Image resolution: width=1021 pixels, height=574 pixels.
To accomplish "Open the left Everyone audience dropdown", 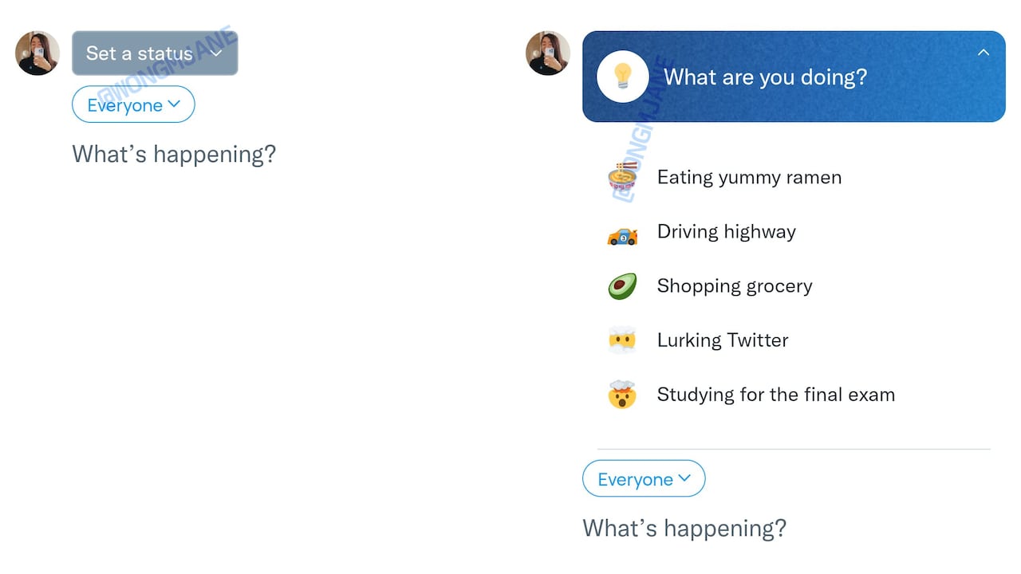I will tap(133, 104).
